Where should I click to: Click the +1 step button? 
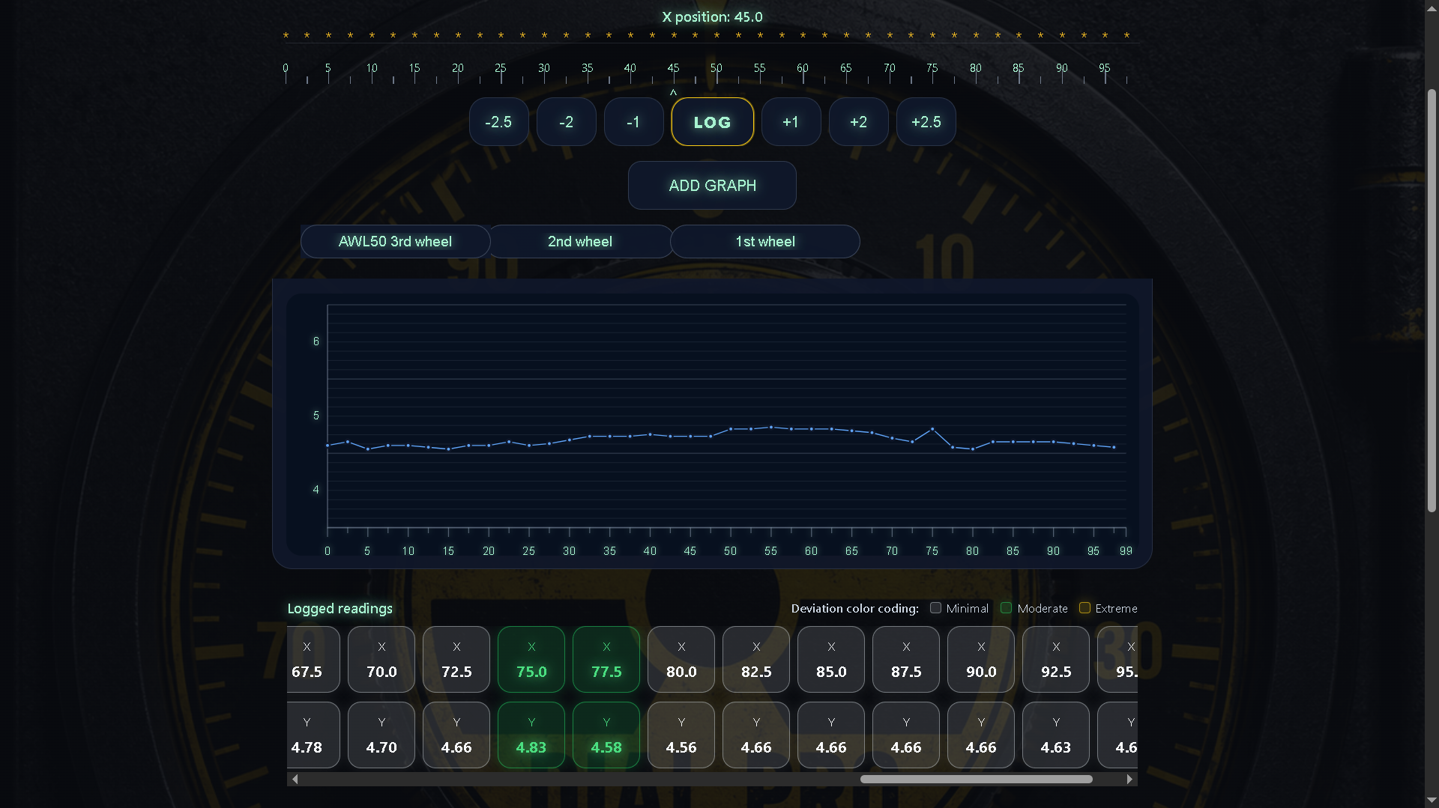[791, 122]
